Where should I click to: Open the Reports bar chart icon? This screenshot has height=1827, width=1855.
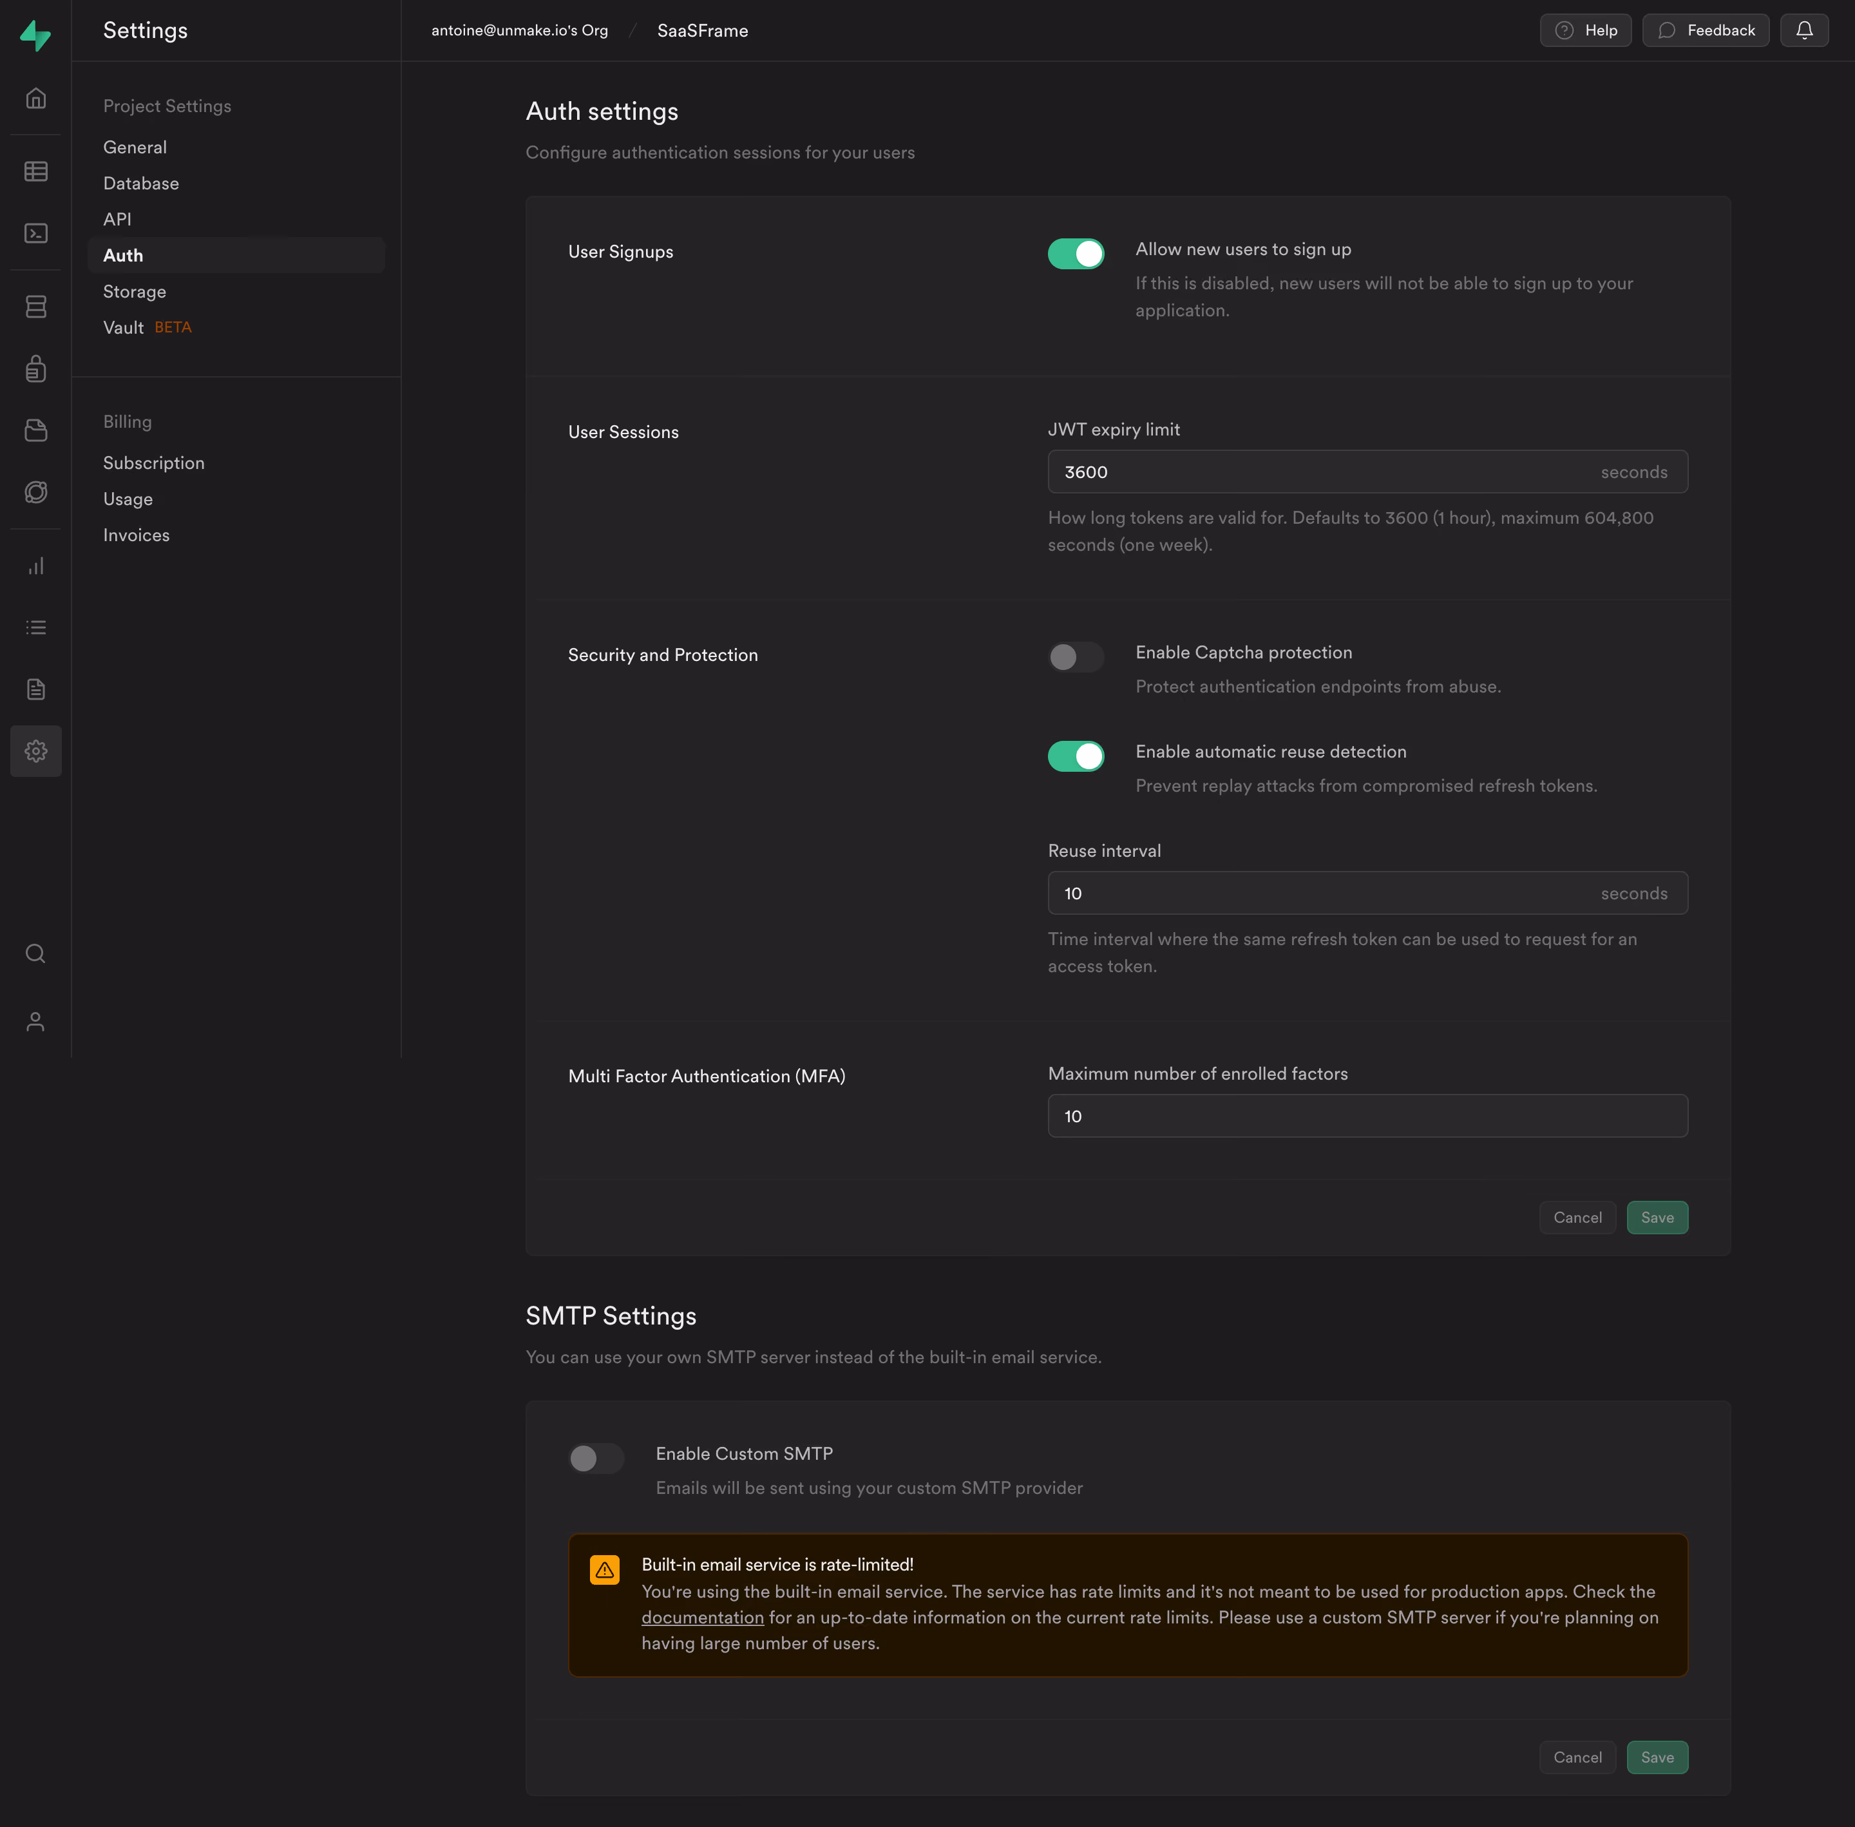pos(35,566)
